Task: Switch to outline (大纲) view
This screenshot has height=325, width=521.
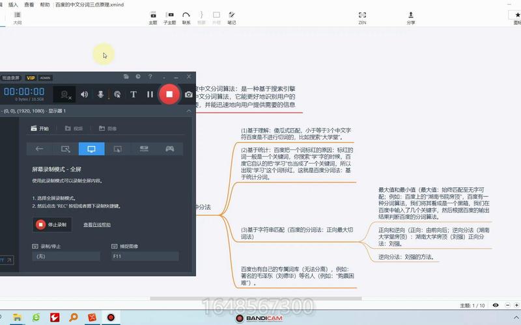Action: 18,18
